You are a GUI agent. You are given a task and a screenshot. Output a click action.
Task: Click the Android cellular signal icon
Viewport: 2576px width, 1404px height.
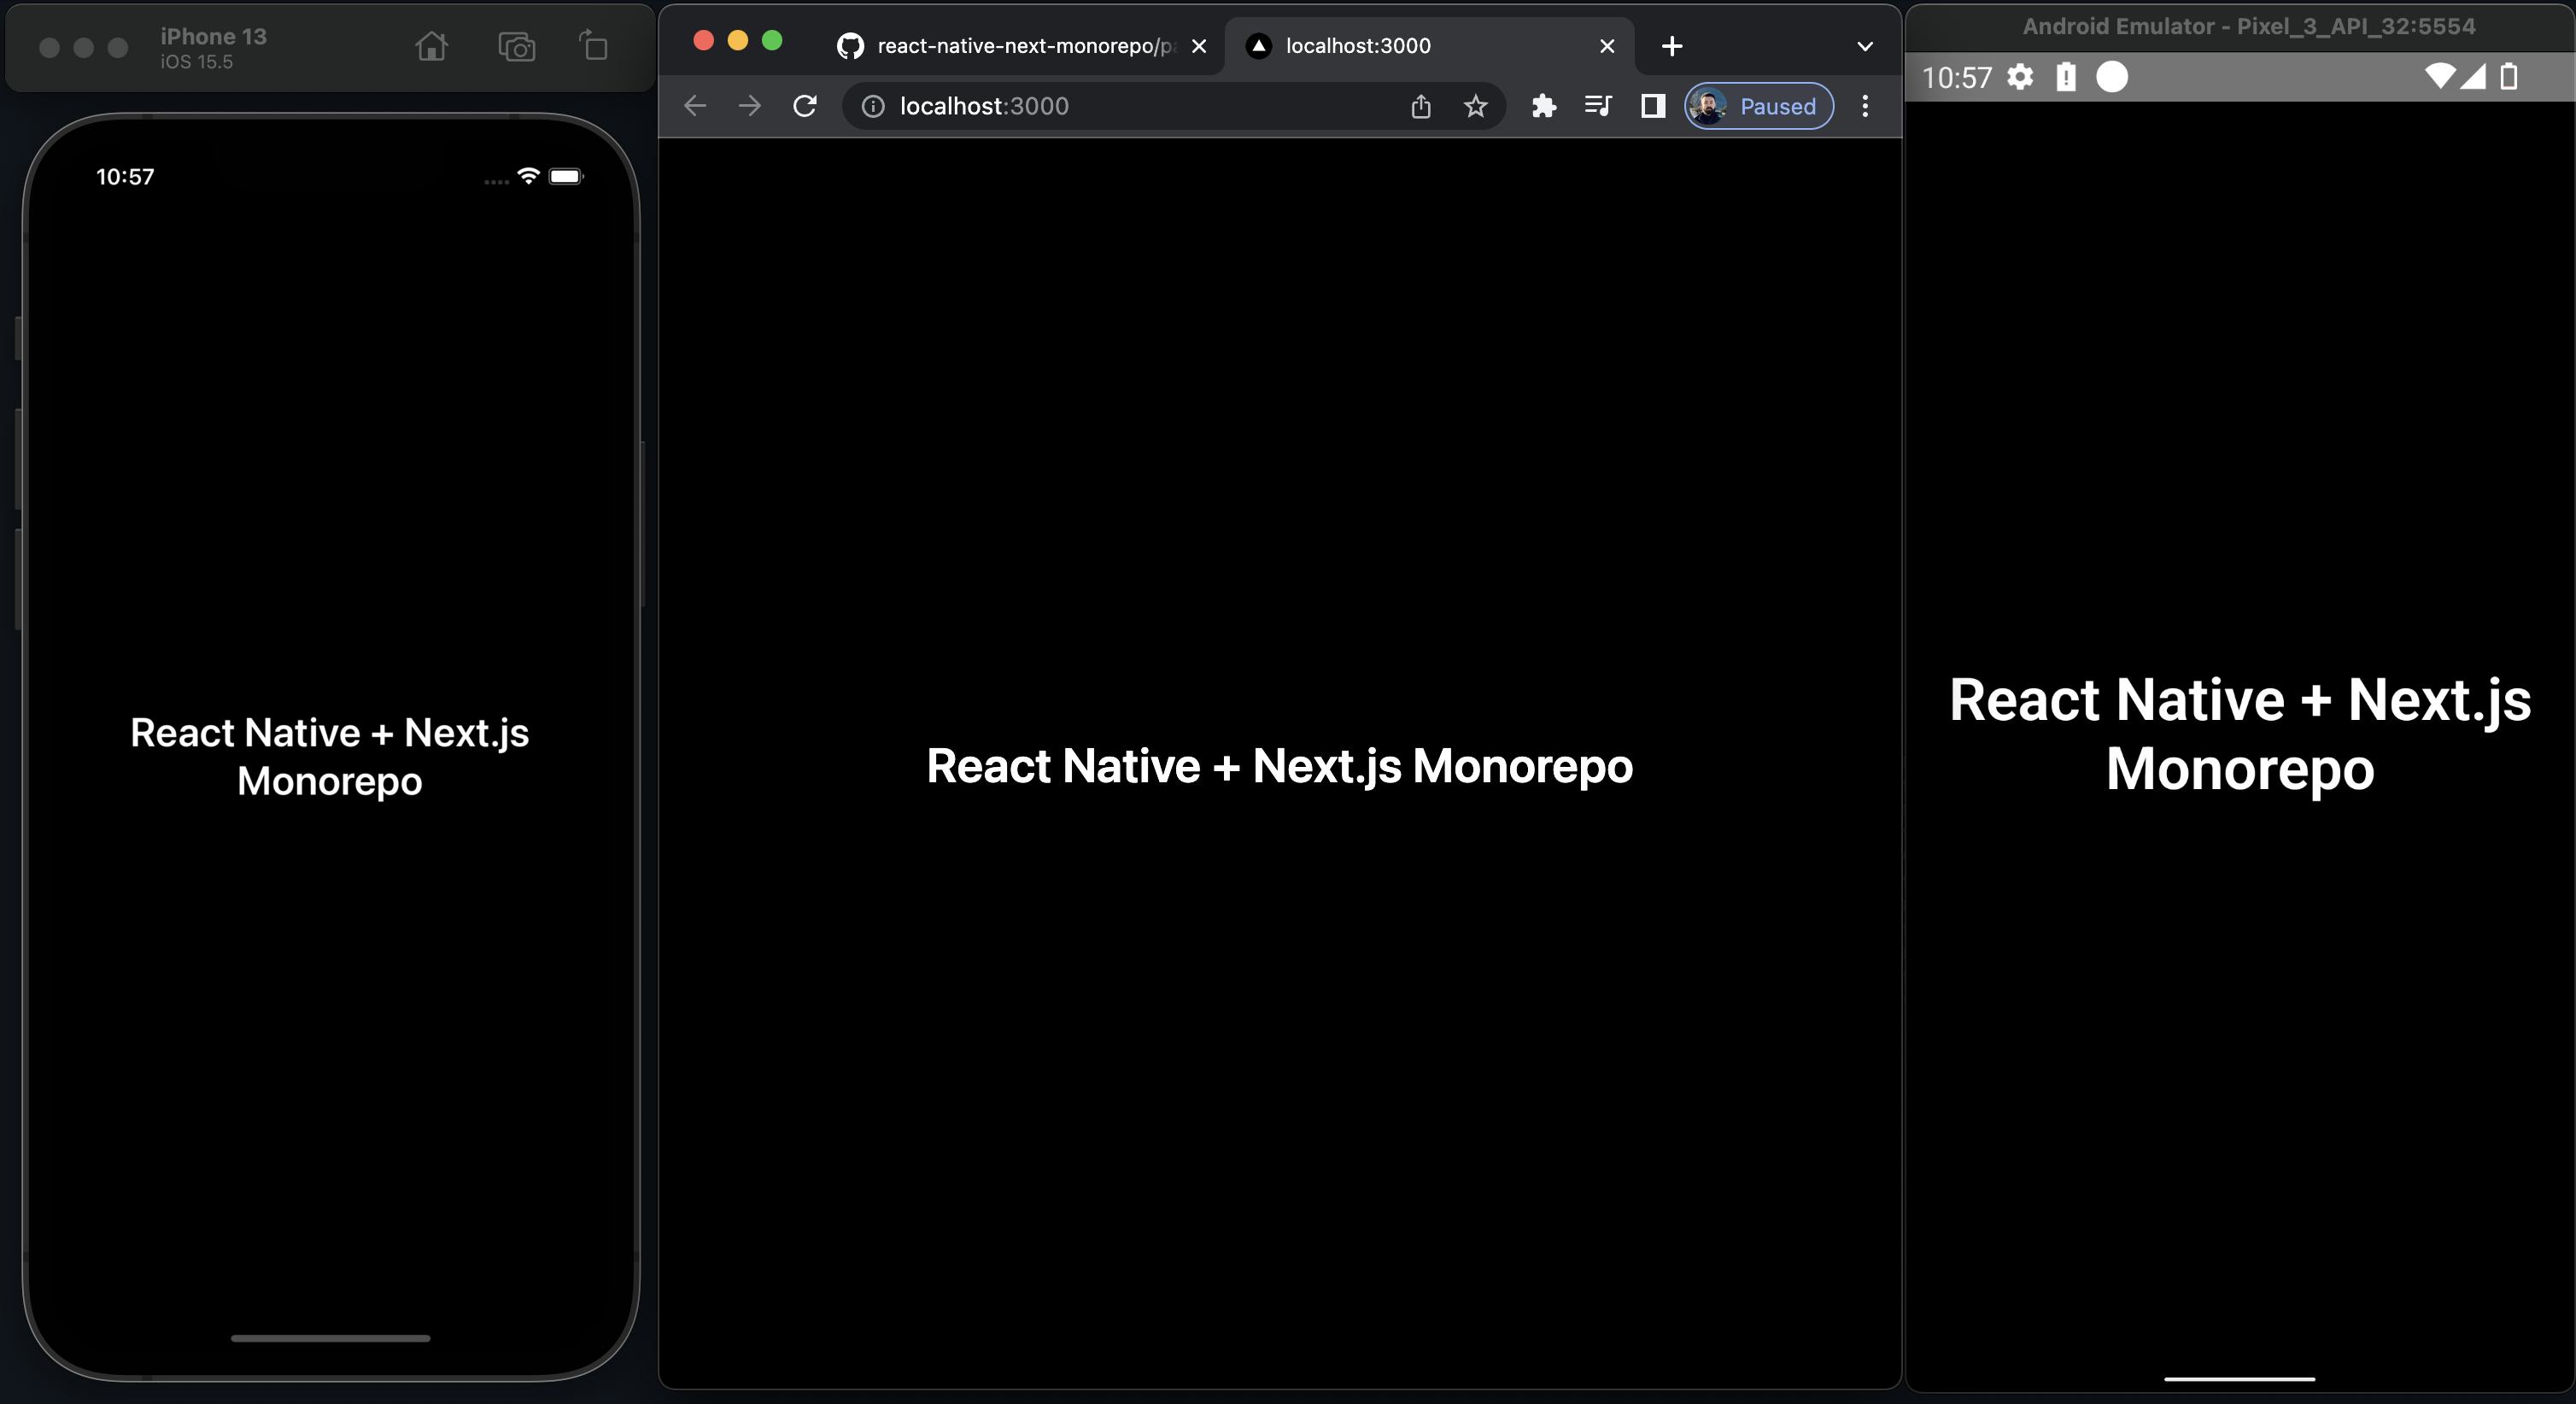point(2473,76)
